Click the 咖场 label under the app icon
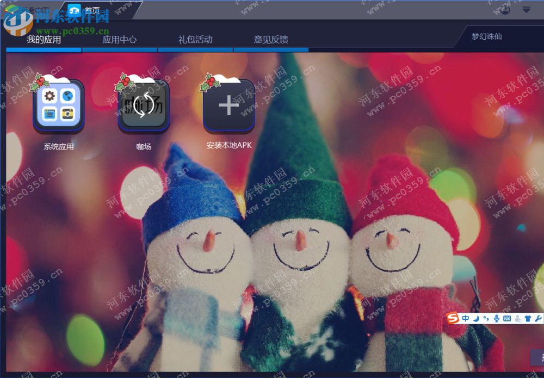The width and height of the screenshot is (544, 378). click(x=144, y=147)
